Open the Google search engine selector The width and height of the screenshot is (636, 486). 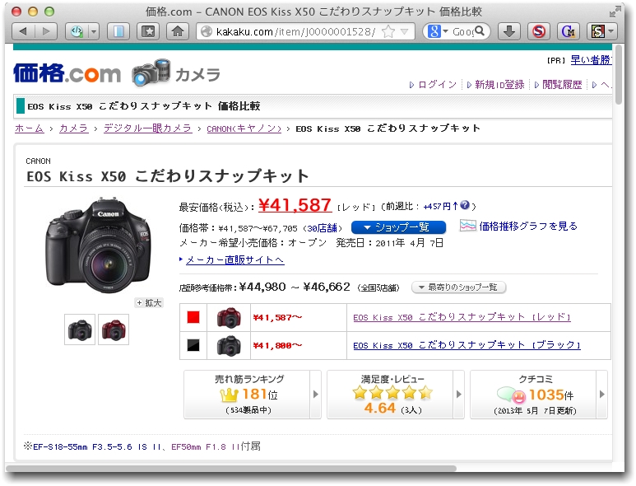pos(436,31)
